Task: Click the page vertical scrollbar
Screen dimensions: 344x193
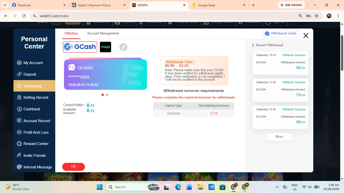Action: coord(342,53)
